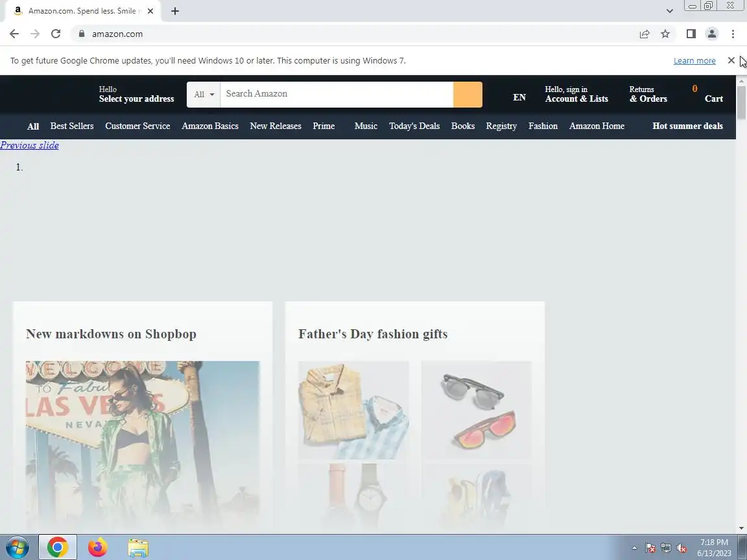Click the Previous slide link
The height and width of the screenshot is (560, 747).
[30, 145]
